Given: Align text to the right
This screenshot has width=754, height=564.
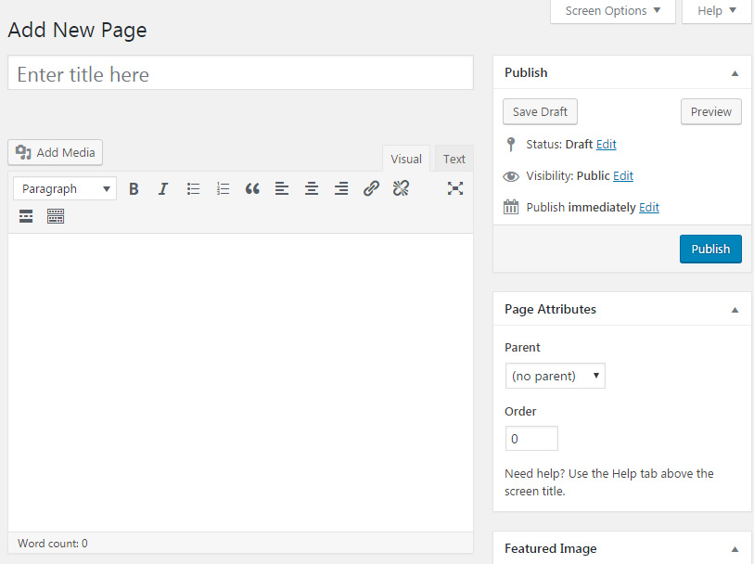Looking at the screenshot, I should point(341,188).
